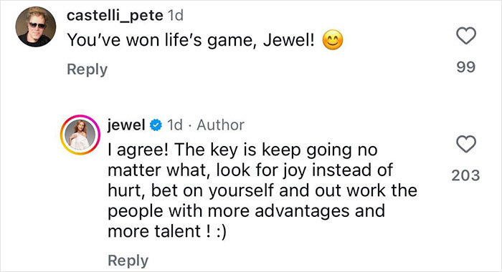Click Reply under jewel's comment
This screenshot has height=272, width=502.
[128, 261]
